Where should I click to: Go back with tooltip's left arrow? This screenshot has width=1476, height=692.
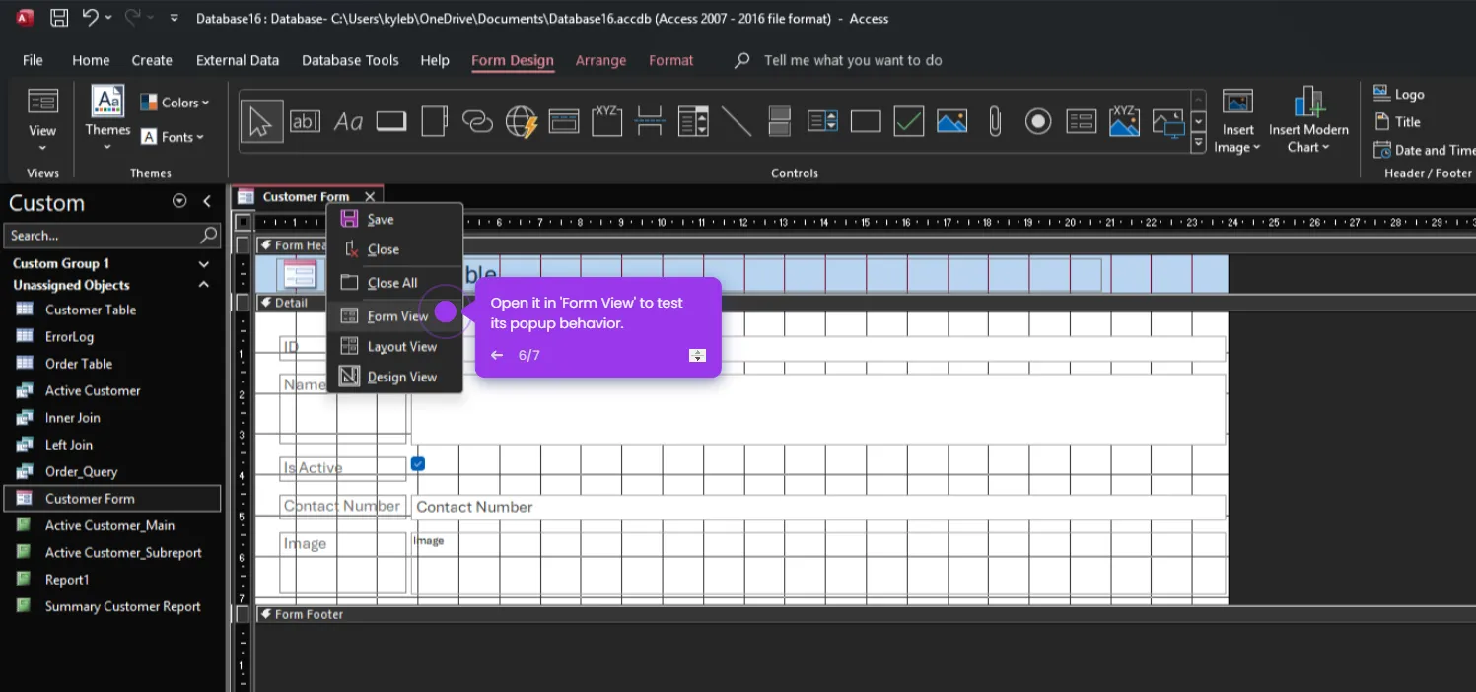click(x=497, y=355)
